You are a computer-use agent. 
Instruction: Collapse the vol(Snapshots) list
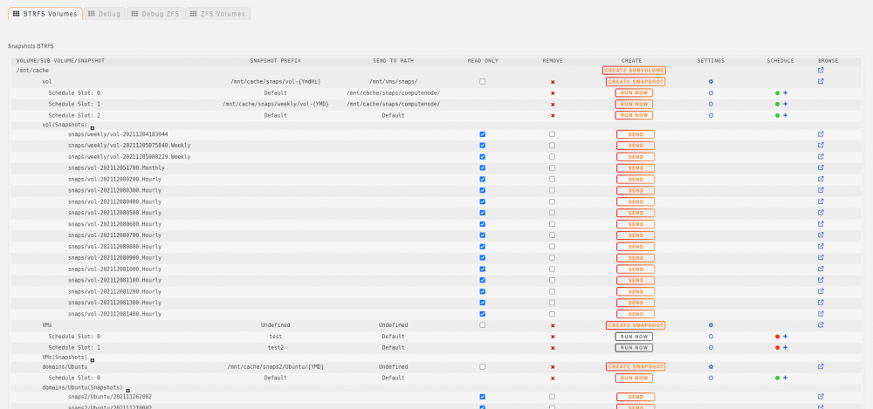[x=93, y=128]
